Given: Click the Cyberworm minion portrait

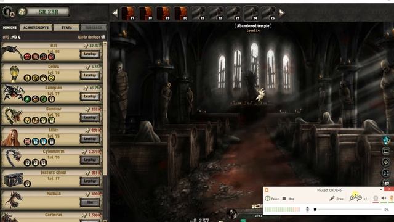Looking at the screenshot, I should click(x=13, y=158).
